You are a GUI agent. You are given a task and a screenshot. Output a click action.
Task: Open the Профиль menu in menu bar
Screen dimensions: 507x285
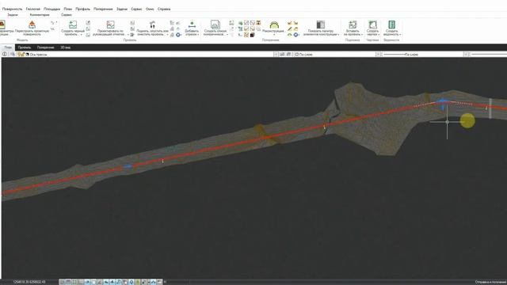82,9
